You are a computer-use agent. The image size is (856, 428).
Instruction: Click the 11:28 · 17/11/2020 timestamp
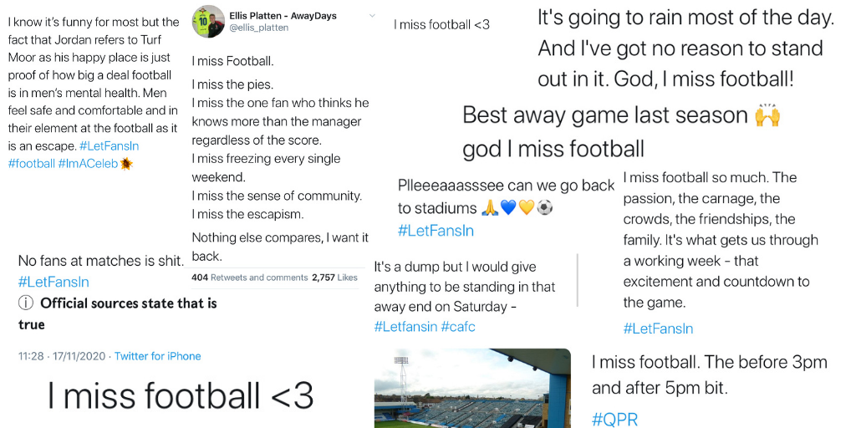[x=62, y=356]
